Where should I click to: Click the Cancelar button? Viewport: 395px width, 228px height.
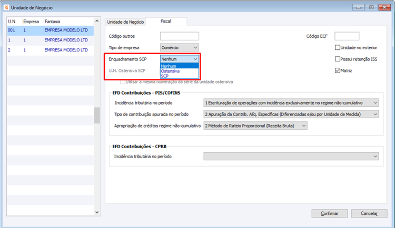tap(369, 213)
